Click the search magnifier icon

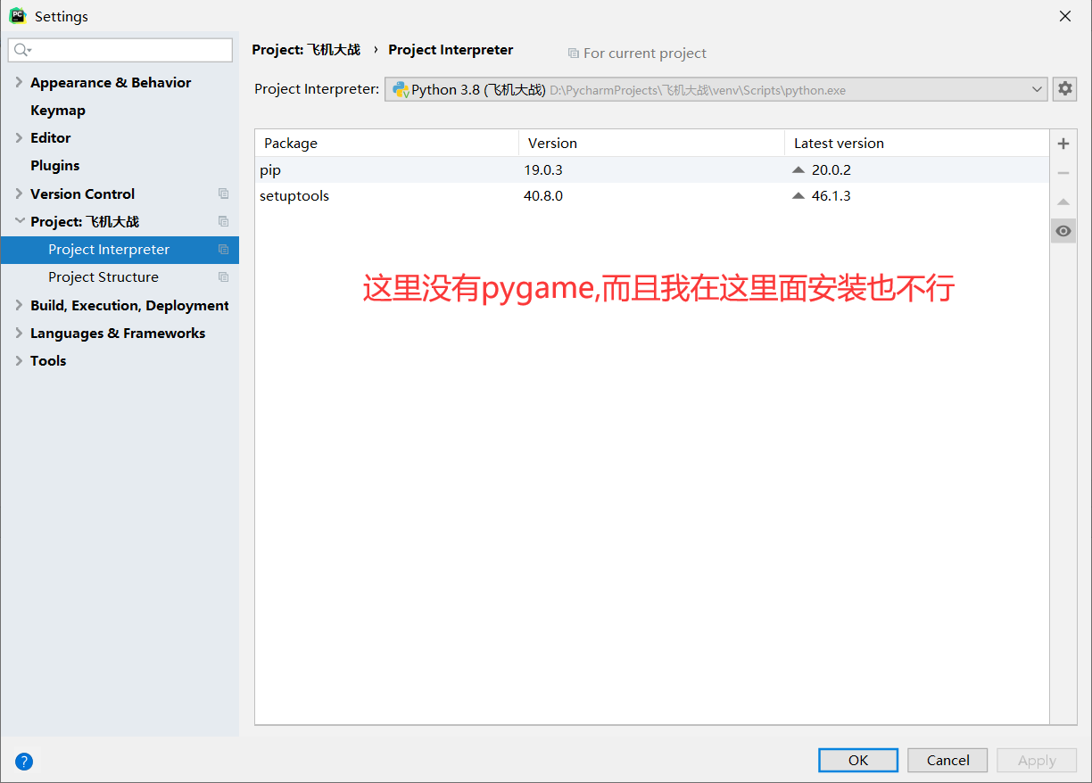pos(22,50)
